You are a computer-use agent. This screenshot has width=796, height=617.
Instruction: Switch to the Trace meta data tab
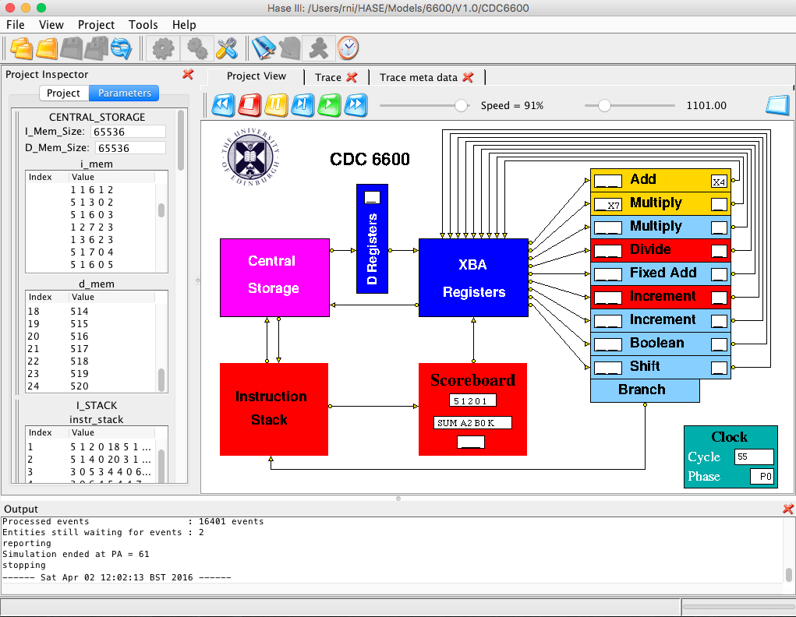coord(418,77)
